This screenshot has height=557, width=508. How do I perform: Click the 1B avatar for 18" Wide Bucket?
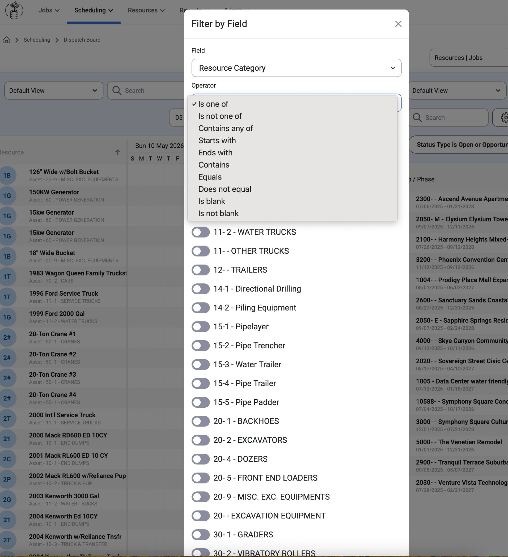[7, 256]
